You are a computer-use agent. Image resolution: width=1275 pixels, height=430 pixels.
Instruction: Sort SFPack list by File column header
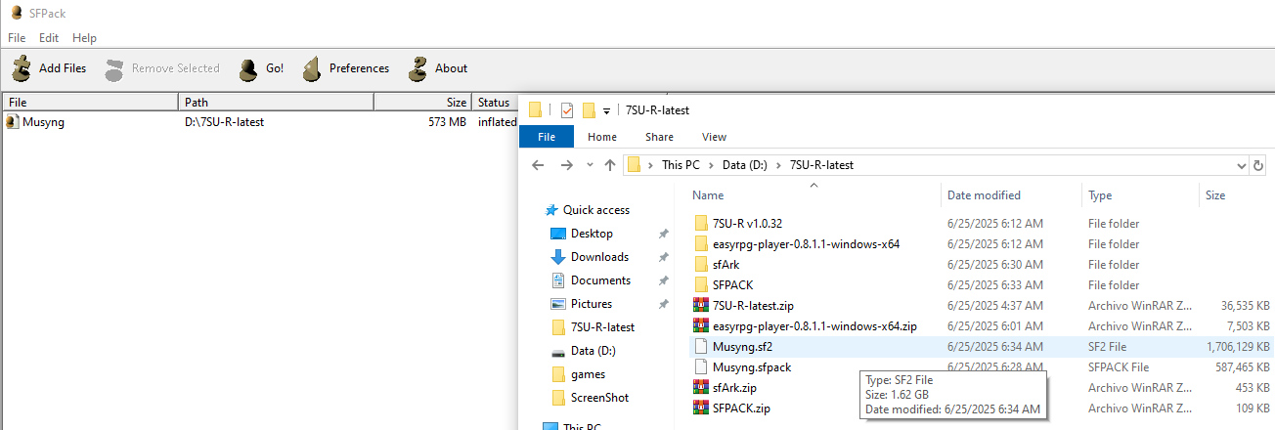pos(91,103)
